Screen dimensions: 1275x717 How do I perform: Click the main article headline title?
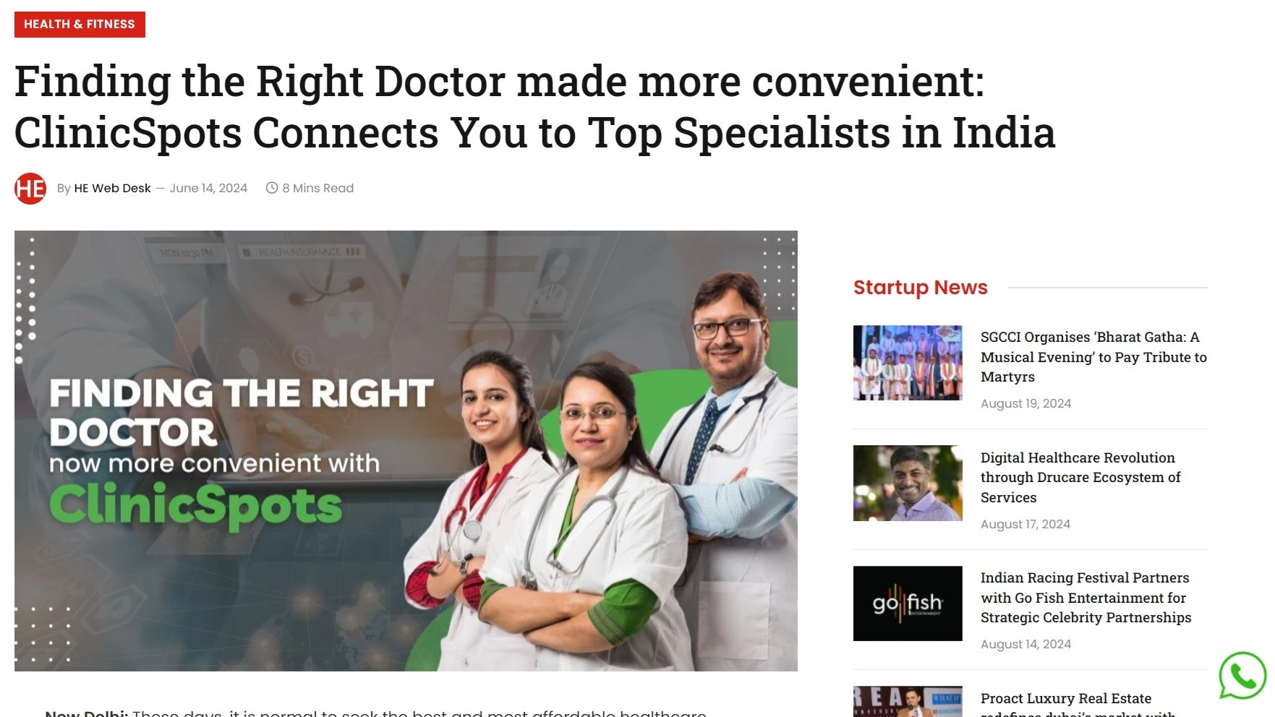(534, 107)
